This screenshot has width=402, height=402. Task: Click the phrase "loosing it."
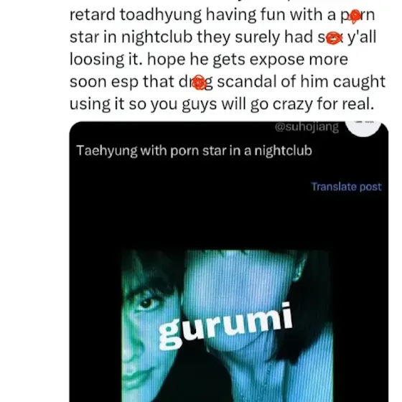[106, 60]
